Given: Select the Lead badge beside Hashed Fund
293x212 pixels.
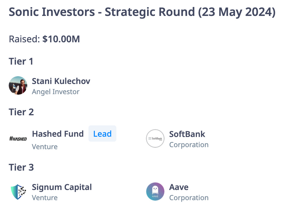Looking at the screenshot, I should click(x=102, y=134).
